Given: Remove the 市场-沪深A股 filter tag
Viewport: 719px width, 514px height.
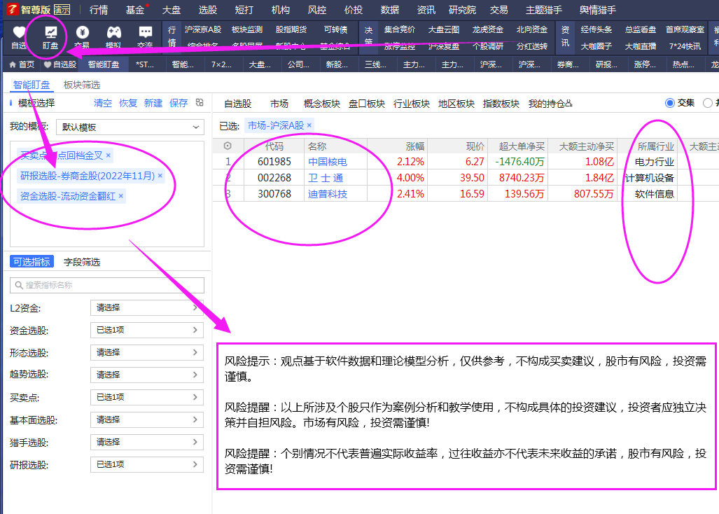Looking at the screenshot, I should [309, 125].
